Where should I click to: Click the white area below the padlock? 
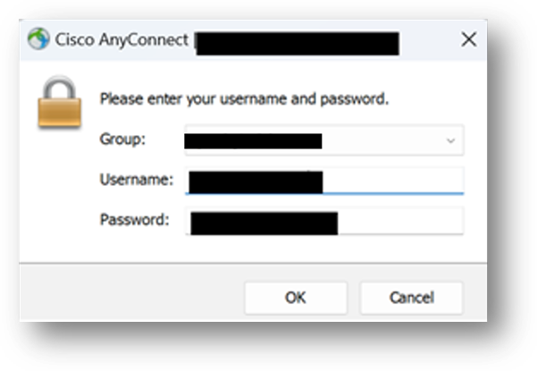point(60,197)
